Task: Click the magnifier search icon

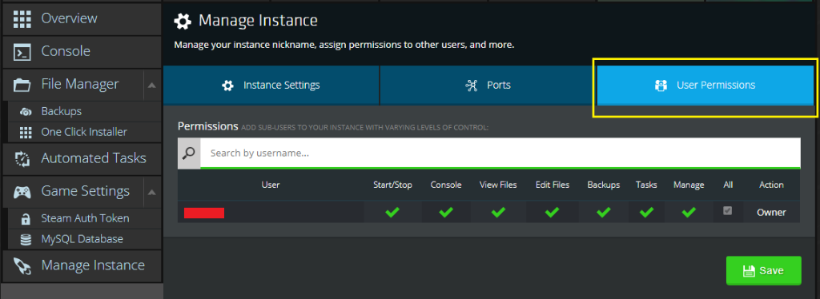Action: pyautogui.click(x=189, y=153)
